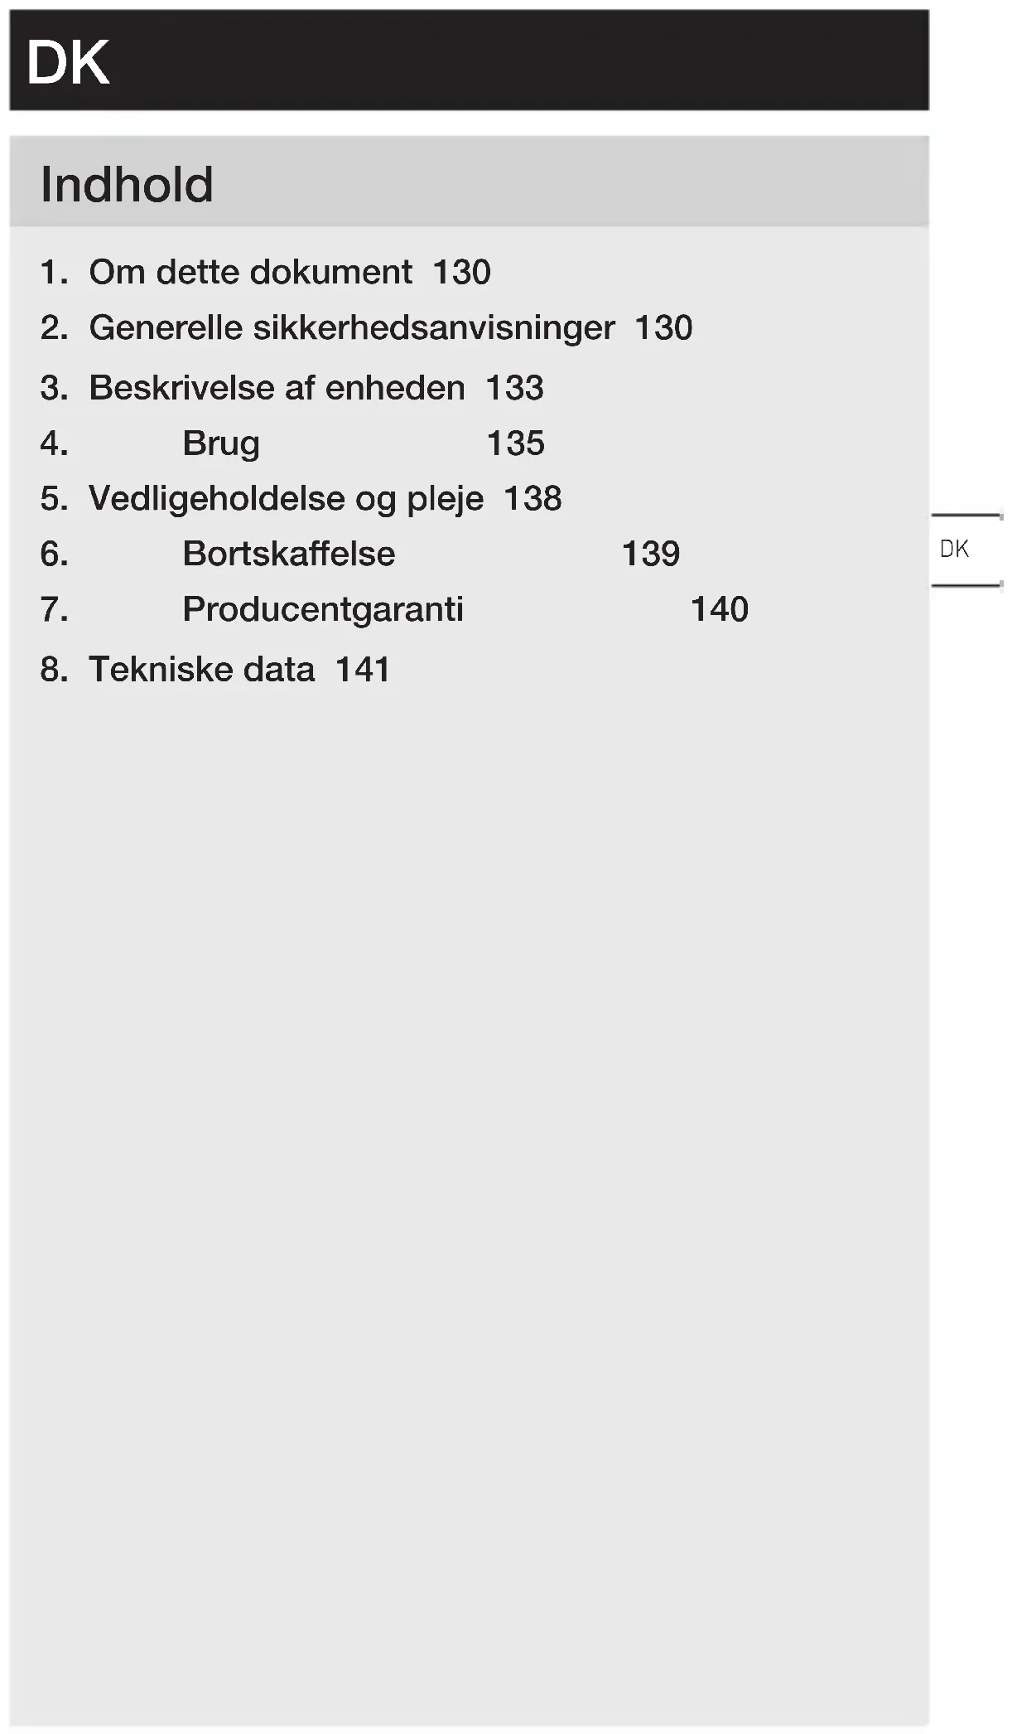Open the 'Producentgaranti' chapter
This screenshot has width=1012, height=1734.
pos(323,609)
